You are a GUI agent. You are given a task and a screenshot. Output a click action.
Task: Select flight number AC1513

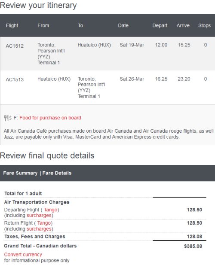[x=15, y=79]
